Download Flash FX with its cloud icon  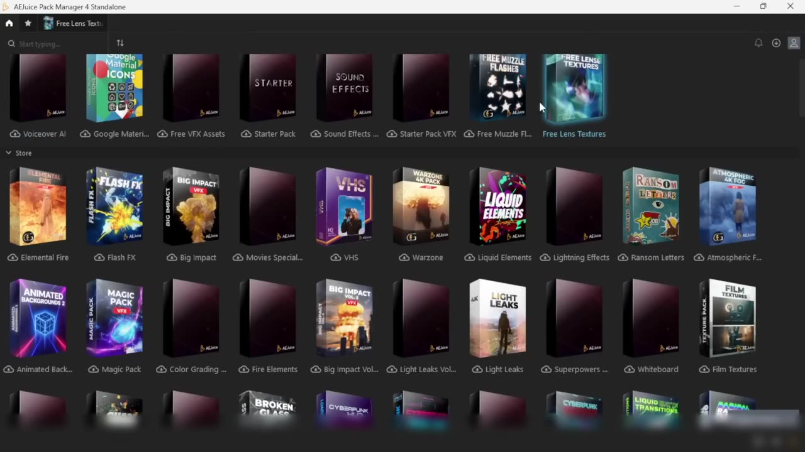[99, 257]
